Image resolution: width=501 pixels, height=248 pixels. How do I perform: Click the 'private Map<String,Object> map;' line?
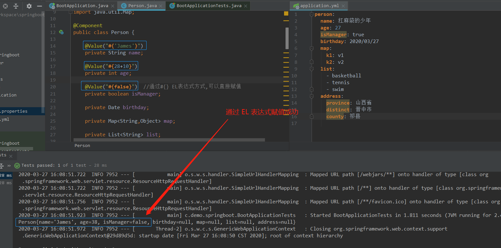pyautogui.click(x=130, y=121)
